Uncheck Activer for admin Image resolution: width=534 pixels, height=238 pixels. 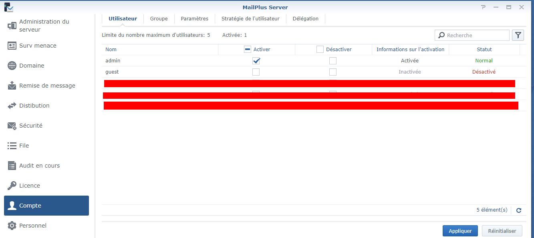256,61
